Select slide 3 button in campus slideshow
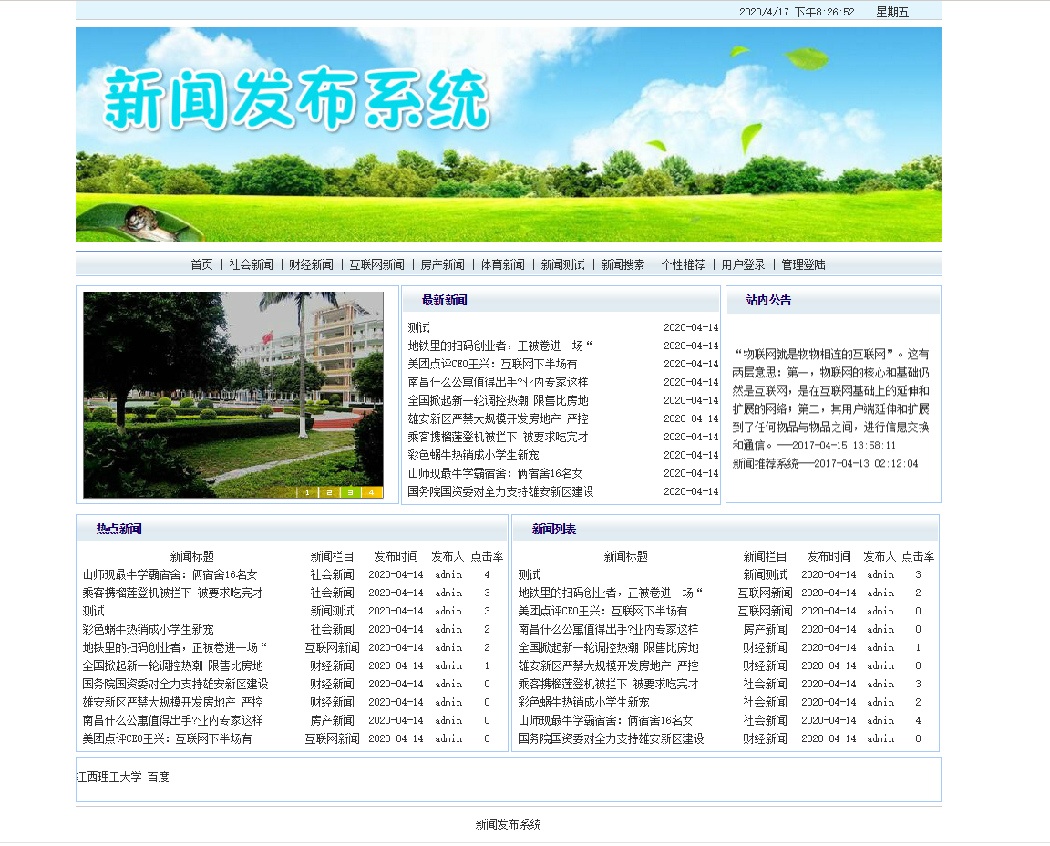Image resolution: width=1050 pixels, height=846 pixels. pos(351,492)
